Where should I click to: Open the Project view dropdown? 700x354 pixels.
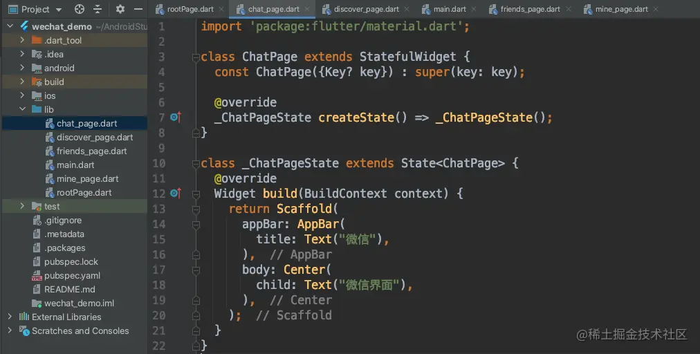tap(59, 10)
